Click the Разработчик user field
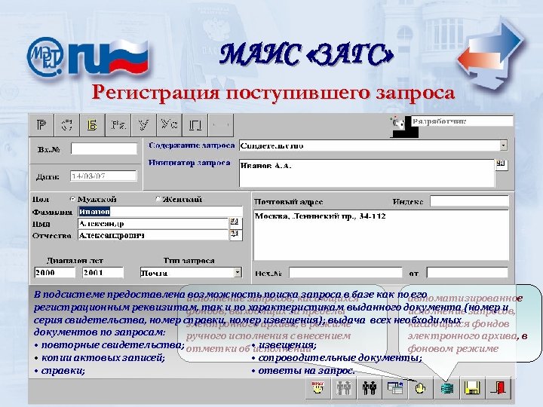Screen dimensions: 543x407 click(462, 121)
